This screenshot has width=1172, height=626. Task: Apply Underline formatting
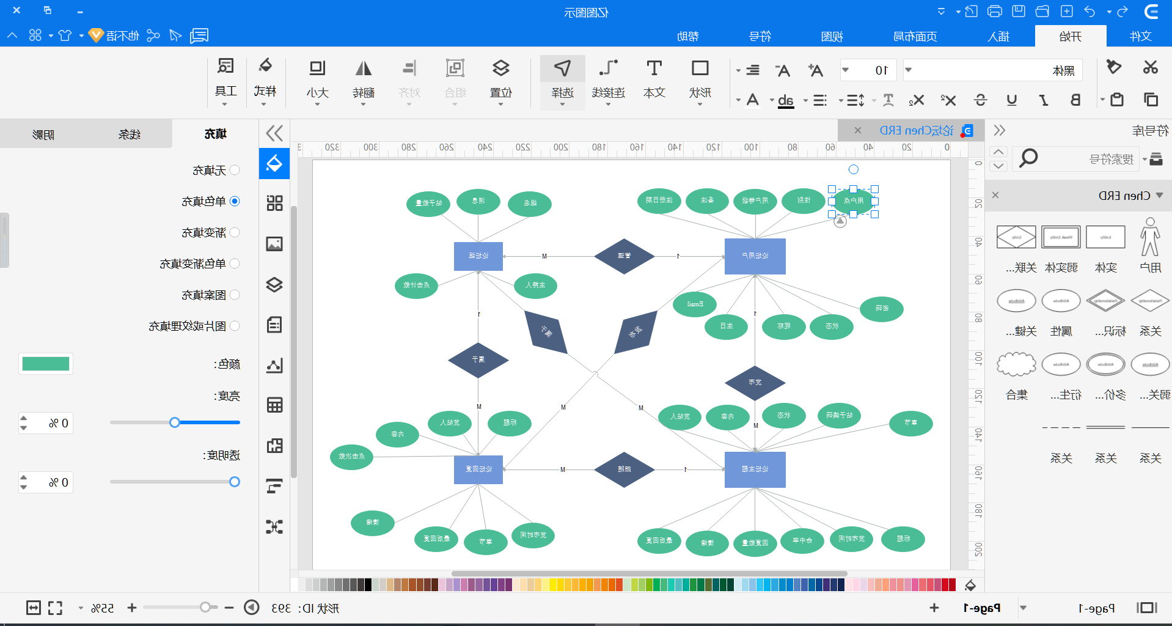point(1012,100)
